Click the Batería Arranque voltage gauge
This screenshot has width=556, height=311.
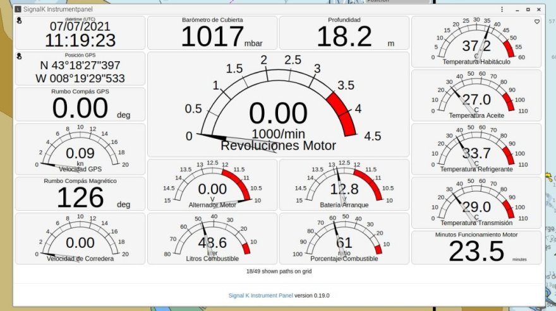(x=344, y=185)
